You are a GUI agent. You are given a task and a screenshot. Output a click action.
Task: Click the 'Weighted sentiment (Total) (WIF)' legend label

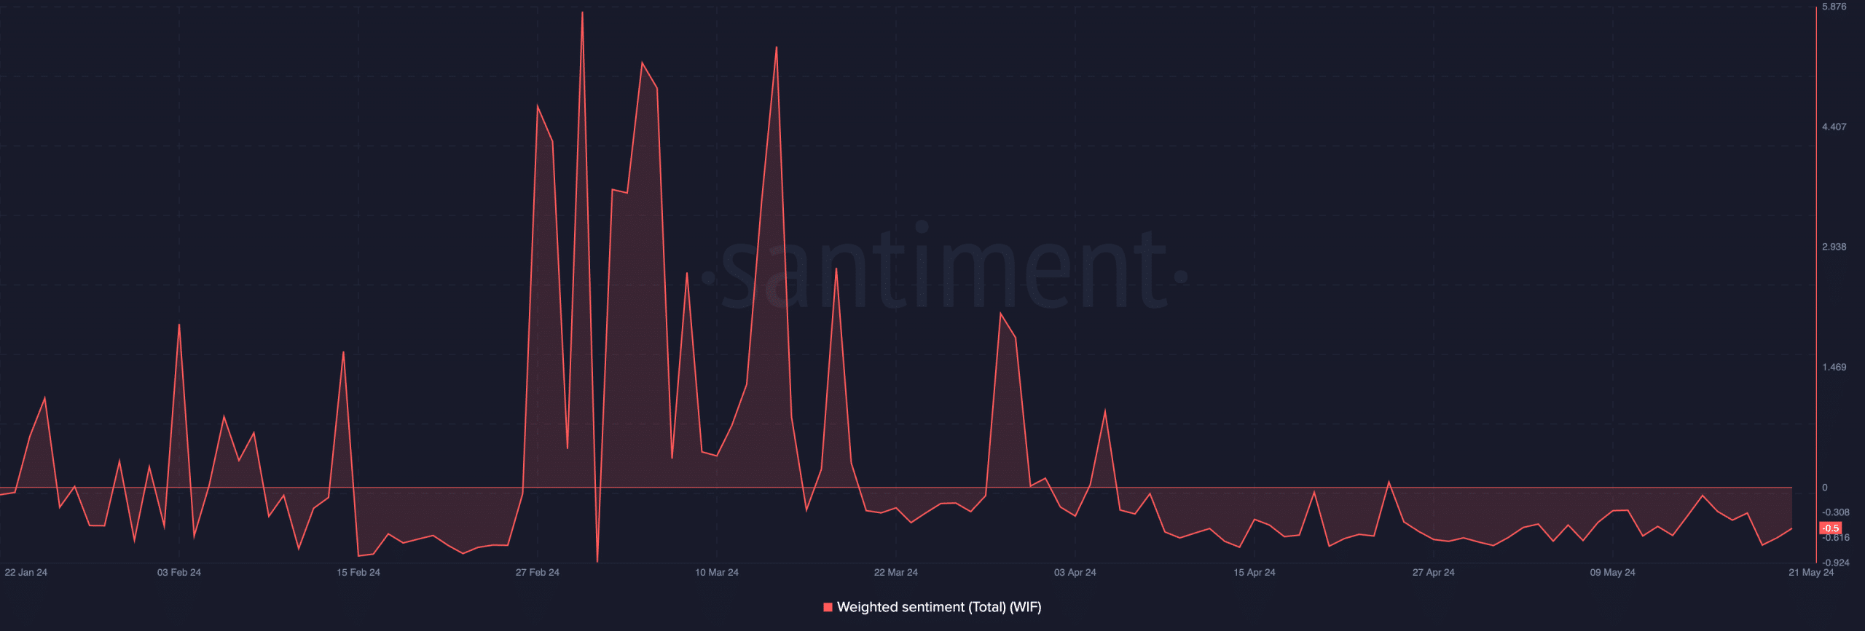point(939,607)
